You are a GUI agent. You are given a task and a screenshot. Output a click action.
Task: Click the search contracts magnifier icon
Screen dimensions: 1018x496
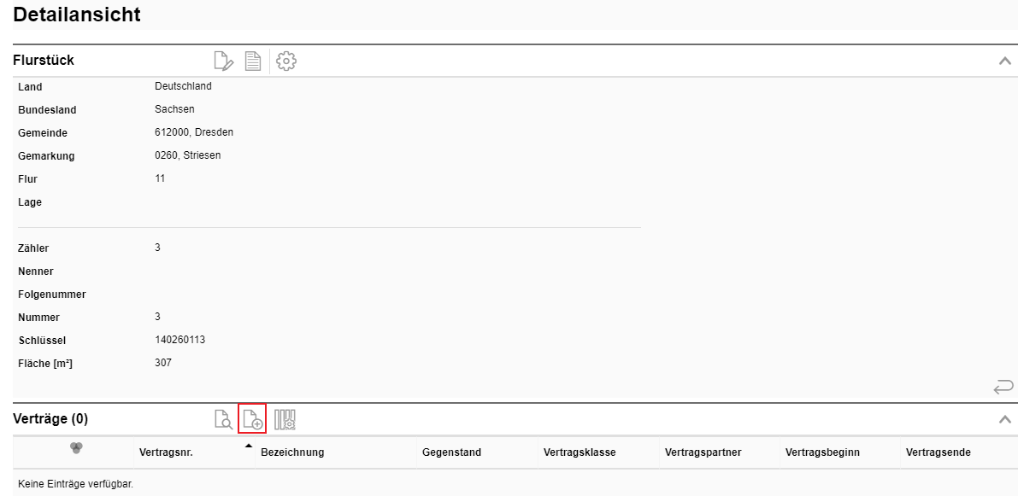pos(222,419)
